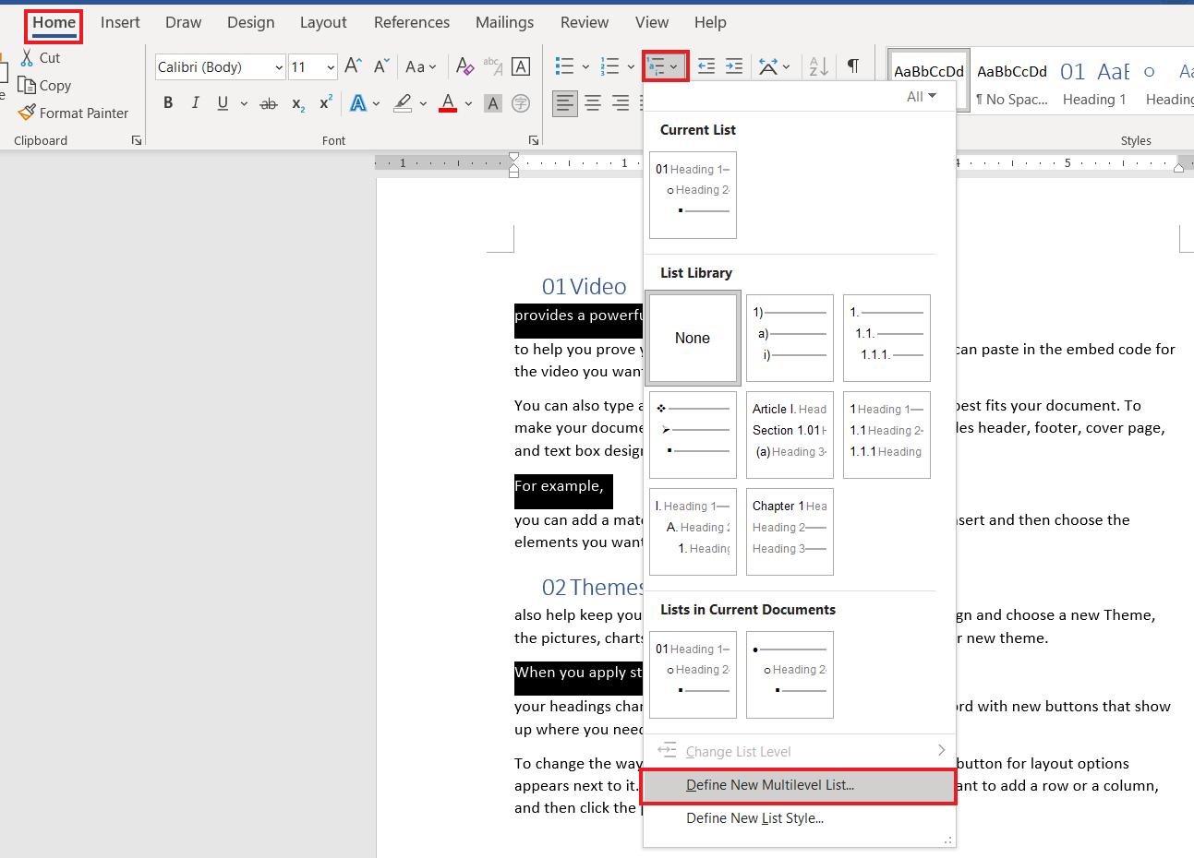Select the None list thumbnail in List Library
Viewport: 1194px width, 858px height.
693,339
